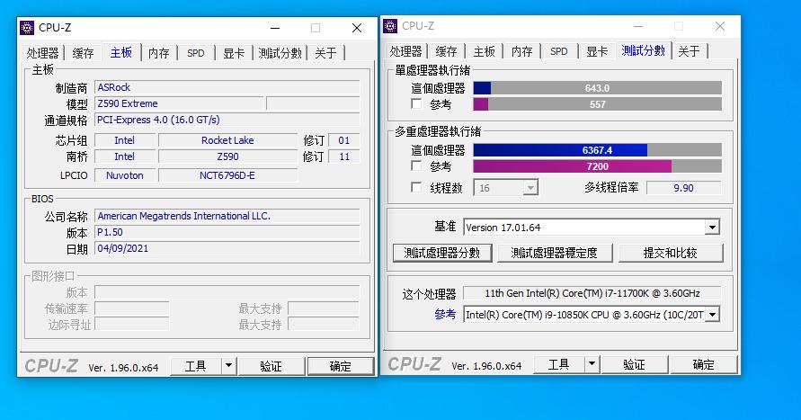The image size is (801, 420).
Task: Click manufacturer field ASRock
Action: pyautogui.click(x=227, y=87)
